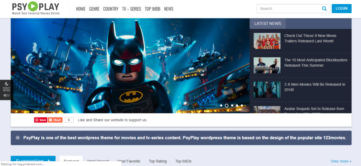Open the LATEST NEWS tab

268,24
